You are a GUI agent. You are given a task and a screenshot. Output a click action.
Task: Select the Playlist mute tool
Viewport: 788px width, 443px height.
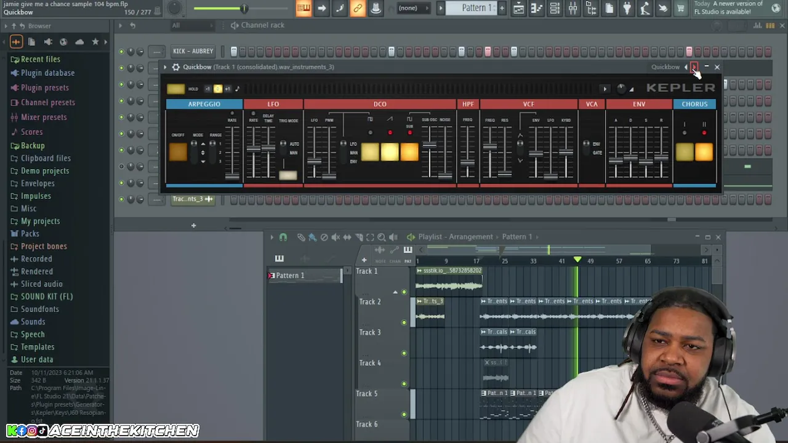(x=336, y=237)
